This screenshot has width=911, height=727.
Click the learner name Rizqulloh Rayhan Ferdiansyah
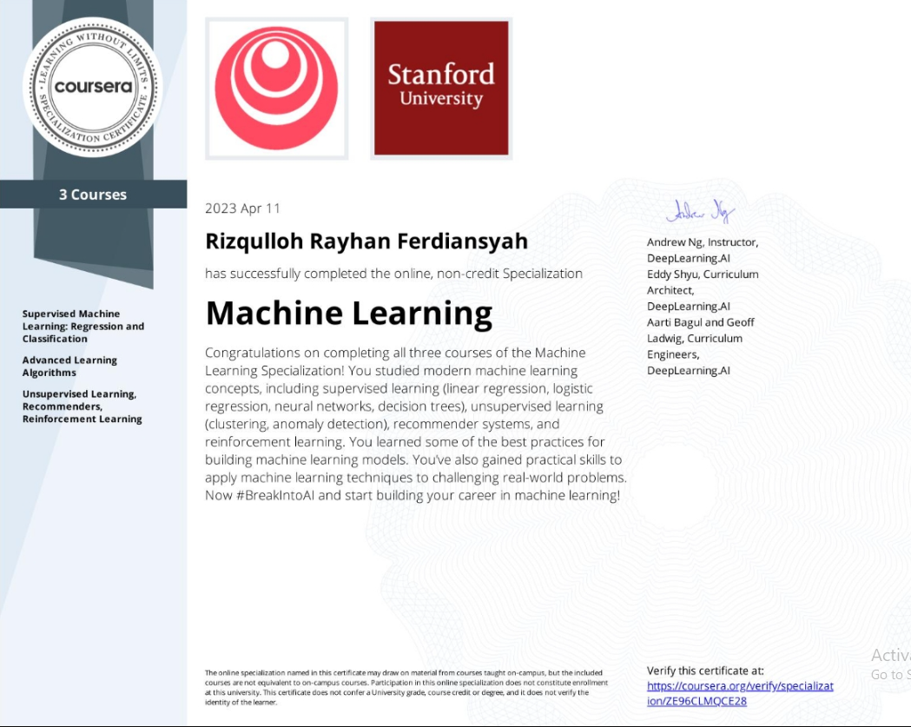(x=366, y=241)
